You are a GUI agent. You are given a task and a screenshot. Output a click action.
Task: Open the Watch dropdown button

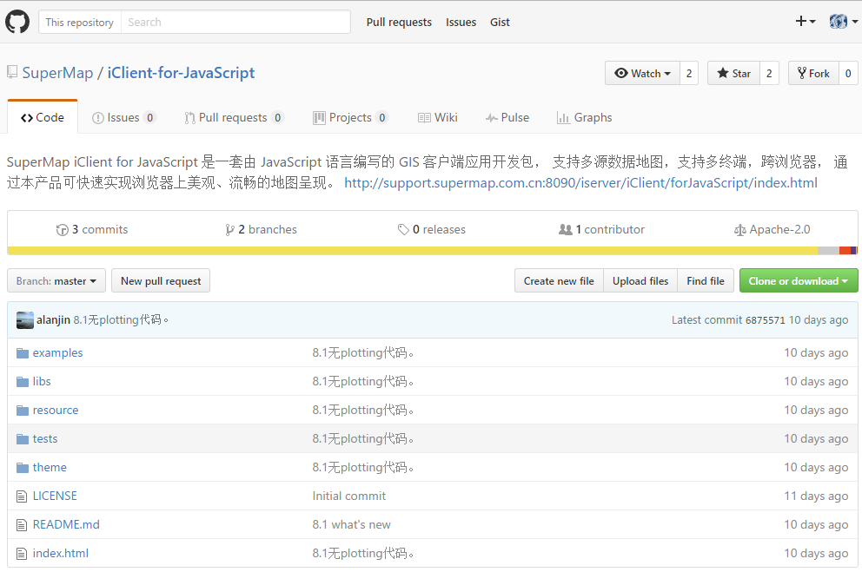pos(643,73)
